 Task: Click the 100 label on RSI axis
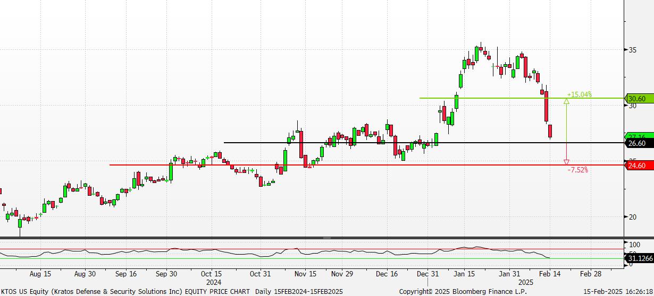coord(634,245)
